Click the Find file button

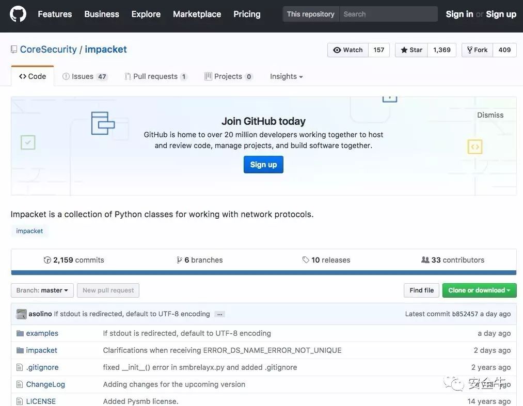[x=422, y=290]
